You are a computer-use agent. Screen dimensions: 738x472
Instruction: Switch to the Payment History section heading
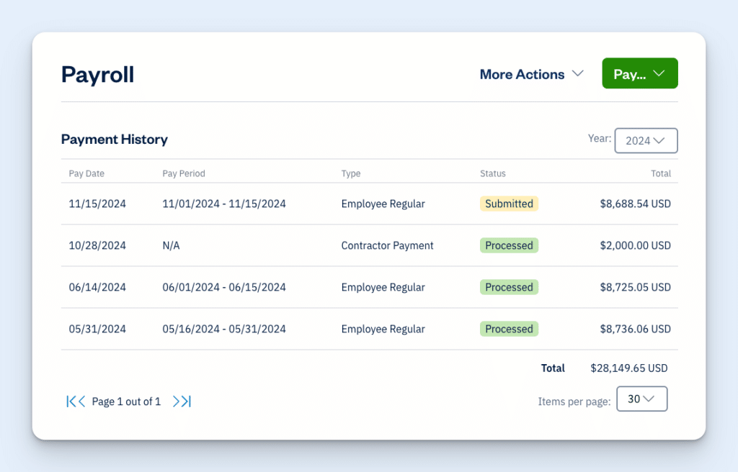tap(114, 139)
